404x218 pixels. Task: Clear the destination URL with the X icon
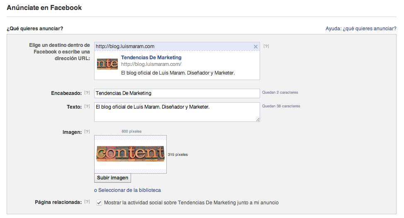pyautogui.click(x=256, y=46)
